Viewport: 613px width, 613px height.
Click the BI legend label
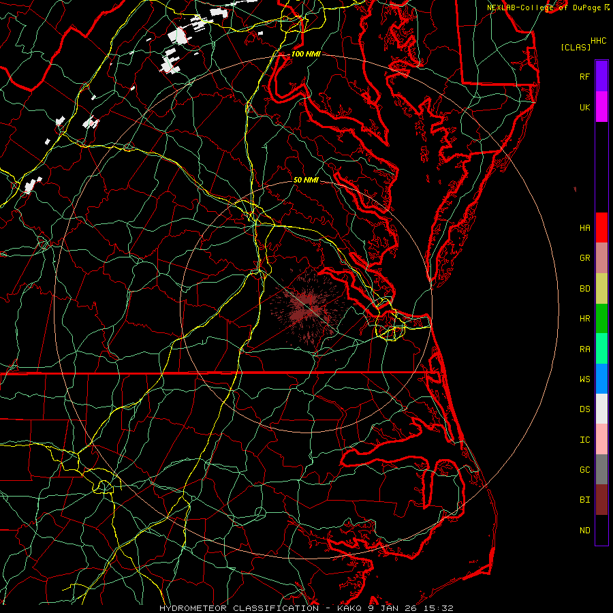tap(584, 500)
